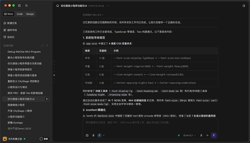Click list icon on selected 优化微信小程序功能与UI task
The image size is (250, 143).
point(47,99)
